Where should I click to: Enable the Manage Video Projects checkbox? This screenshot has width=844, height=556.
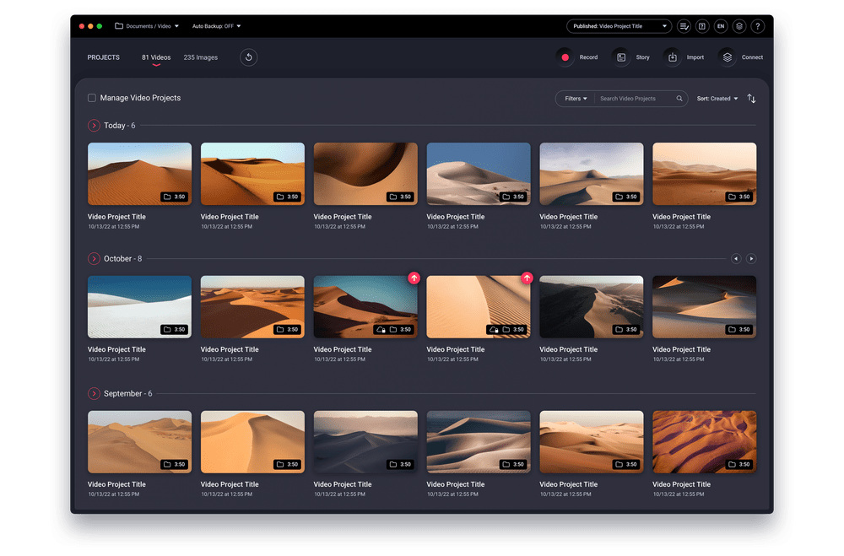(x=92, y=98)
